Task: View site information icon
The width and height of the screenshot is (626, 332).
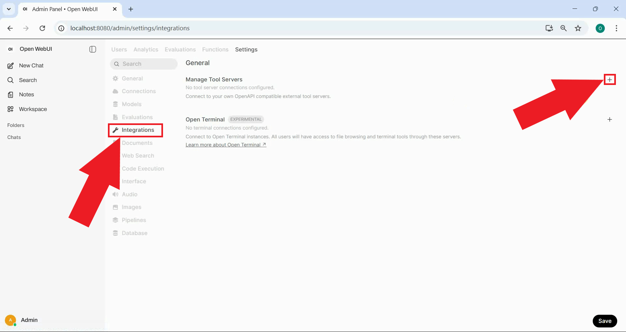Action: (61, 28)
